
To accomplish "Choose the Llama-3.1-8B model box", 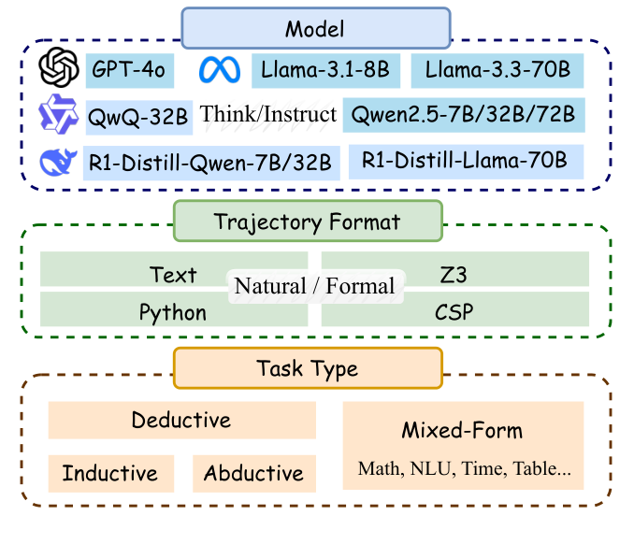I will point(326,70).
